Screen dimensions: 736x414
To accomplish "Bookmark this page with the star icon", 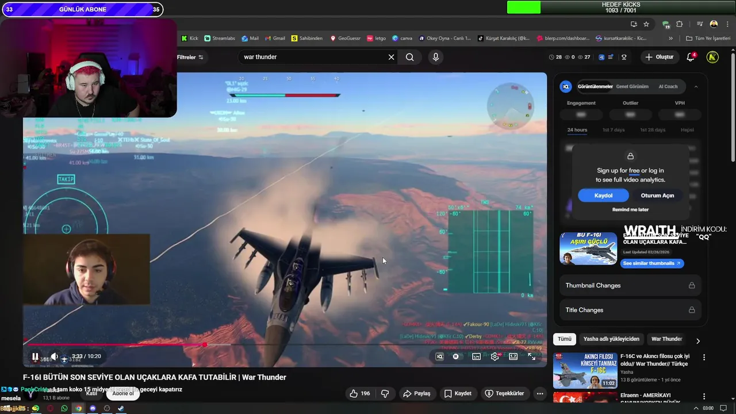I will coord(646,24).
